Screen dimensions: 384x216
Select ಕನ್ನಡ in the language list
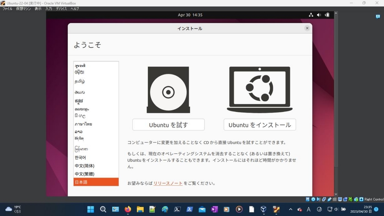pos(96,101)
